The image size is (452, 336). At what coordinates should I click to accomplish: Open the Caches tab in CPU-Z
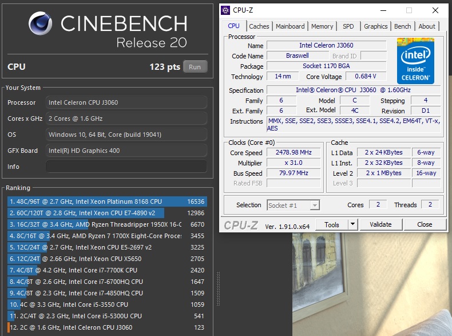pyautogui.click(x=259, y=26)
